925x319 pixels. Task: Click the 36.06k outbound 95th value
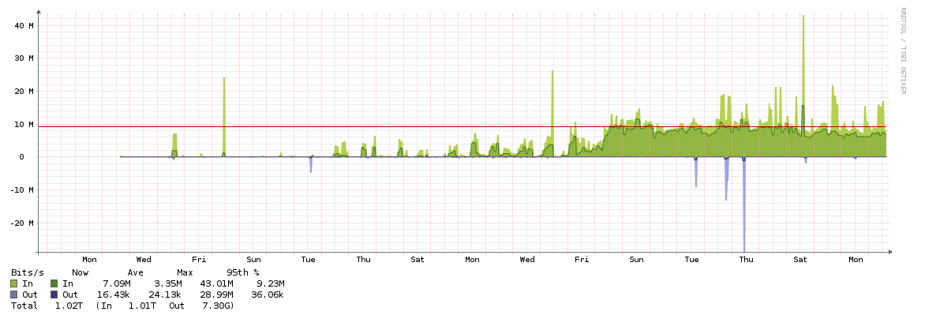coord(267,295)
